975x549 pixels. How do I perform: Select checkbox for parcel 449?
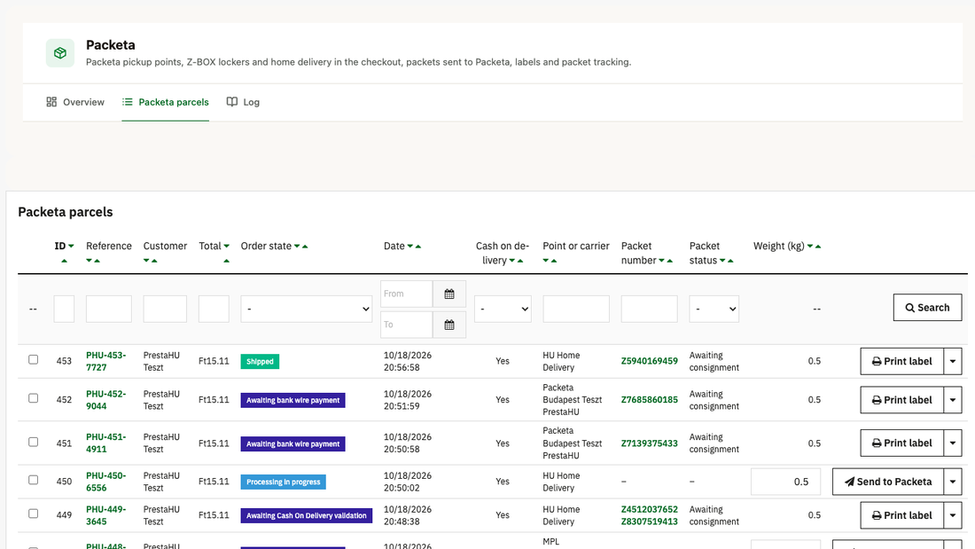(33, 514)
